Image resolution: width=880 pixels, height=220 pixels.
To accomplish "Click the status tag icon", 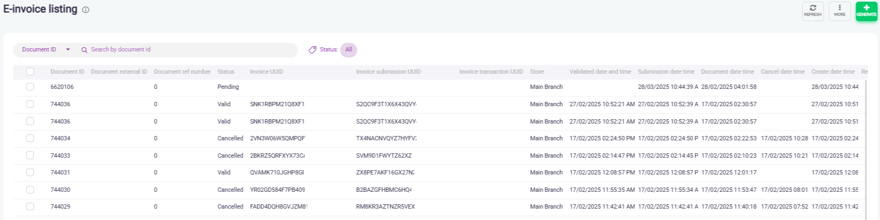I will 312,50.
